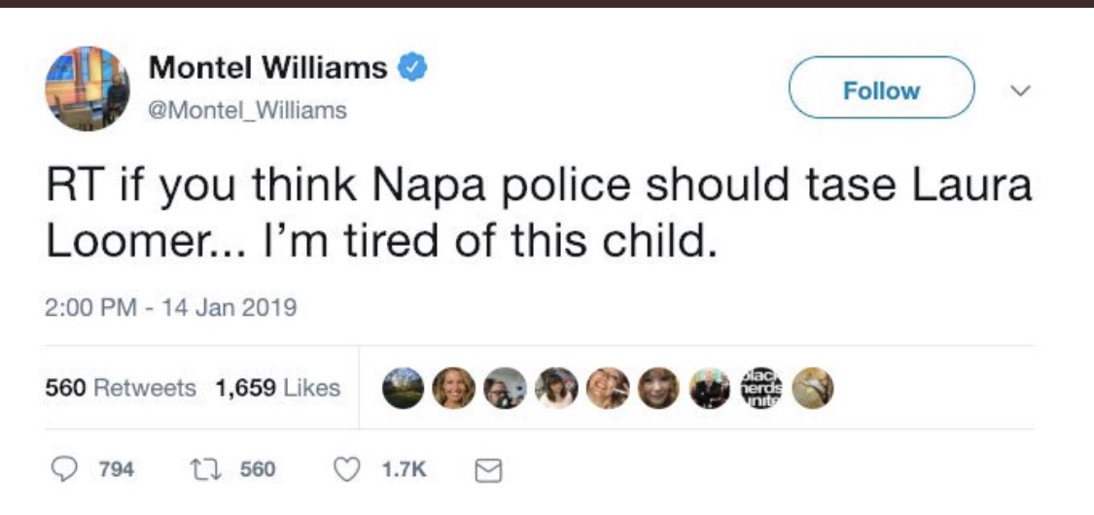This screenshot has height=515, width=1094.
Task: Like the tweet with the heart icon
Action: [346, 470]
